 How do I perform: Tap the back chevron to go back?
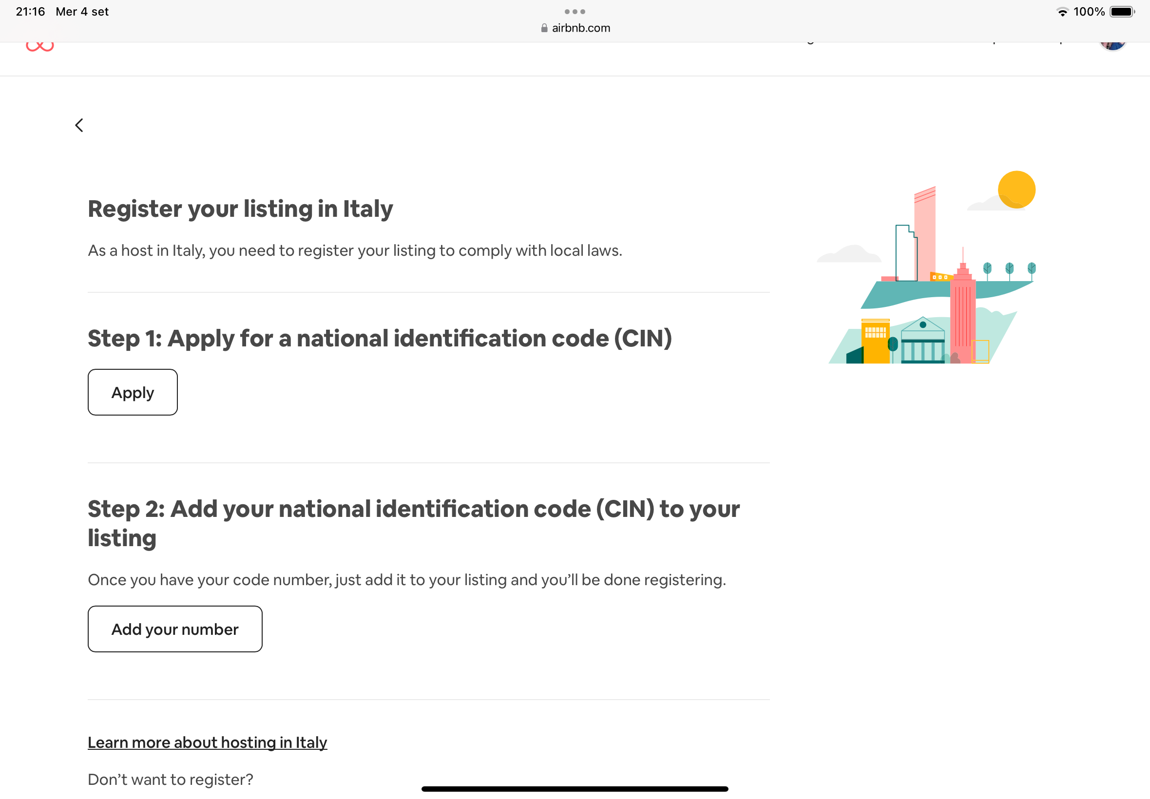pyautogui.click(x=79, y=125)
